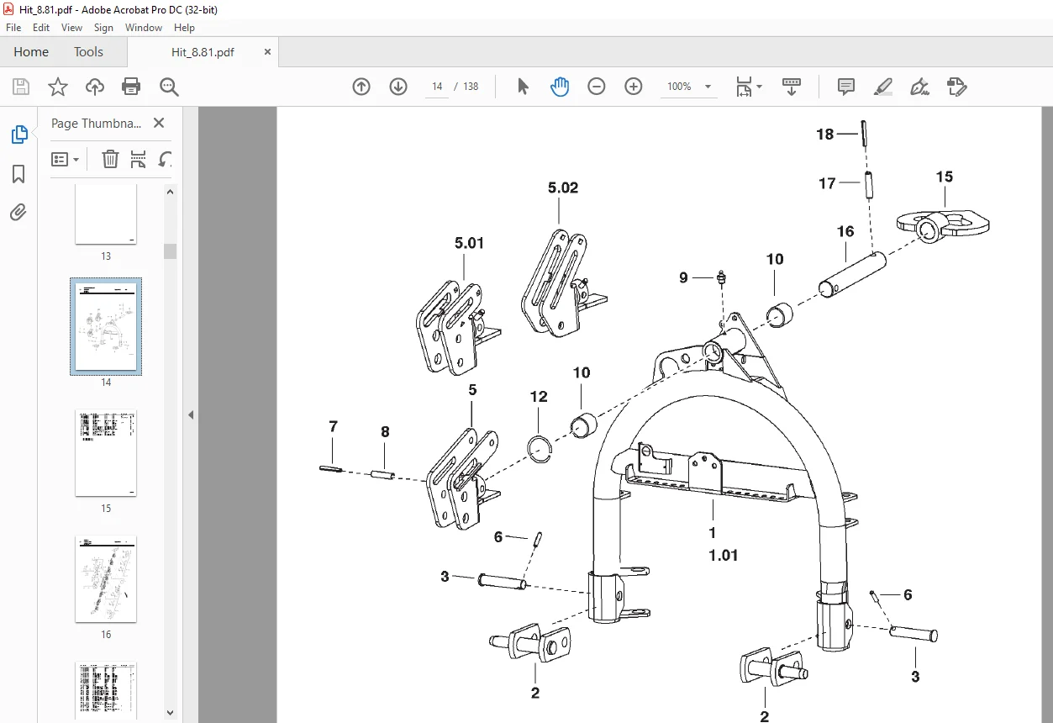Click the Save file icon
This screenshot has width=1053, height=723.
click(x=21, y=87)
